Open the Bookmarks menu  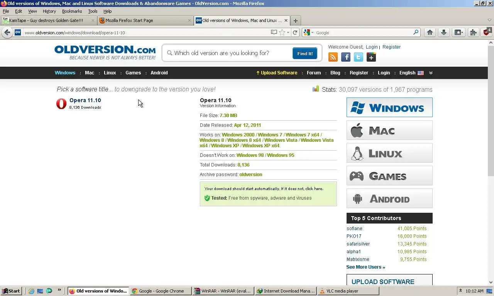point(72,11)
